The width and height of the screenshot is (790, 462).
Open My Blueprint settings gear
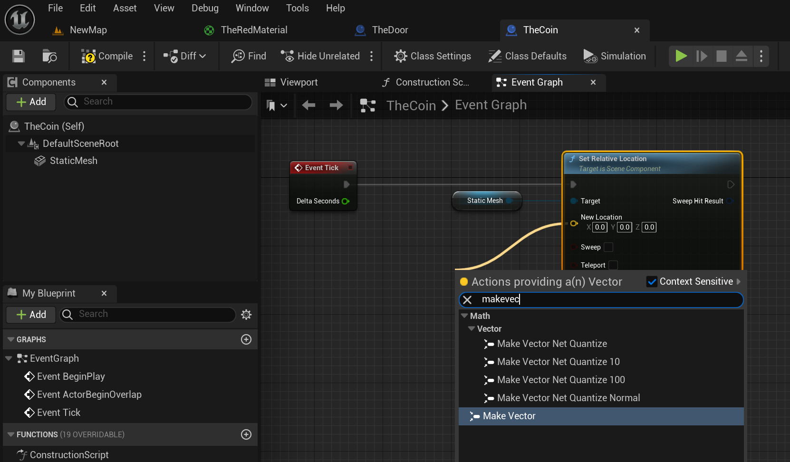[x=246, y=314]
